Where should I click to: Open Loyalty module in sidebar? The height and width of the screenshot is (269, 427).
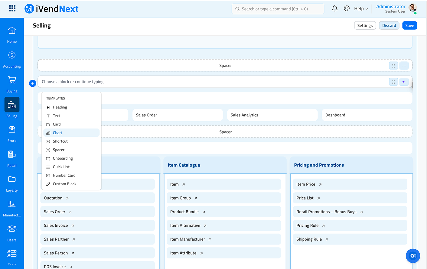pyautogui.click(x=12, y=183)
